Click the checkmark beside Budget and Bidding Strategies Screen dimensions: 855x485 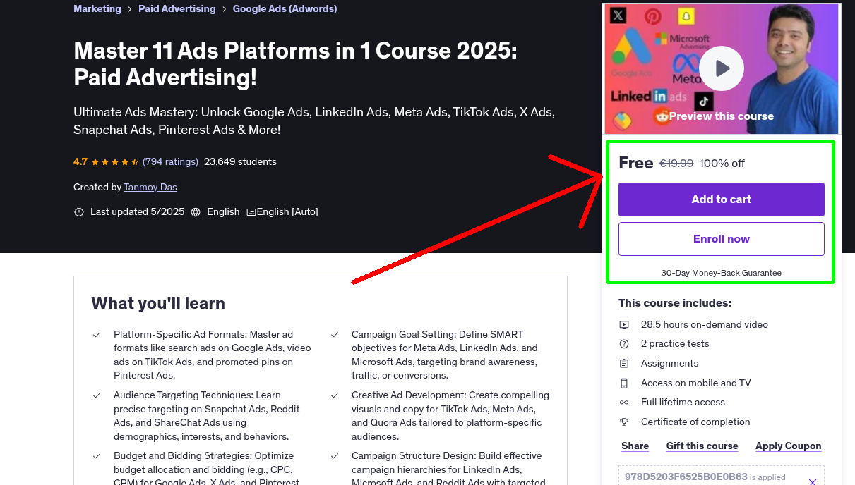click(x=97, y=456)
